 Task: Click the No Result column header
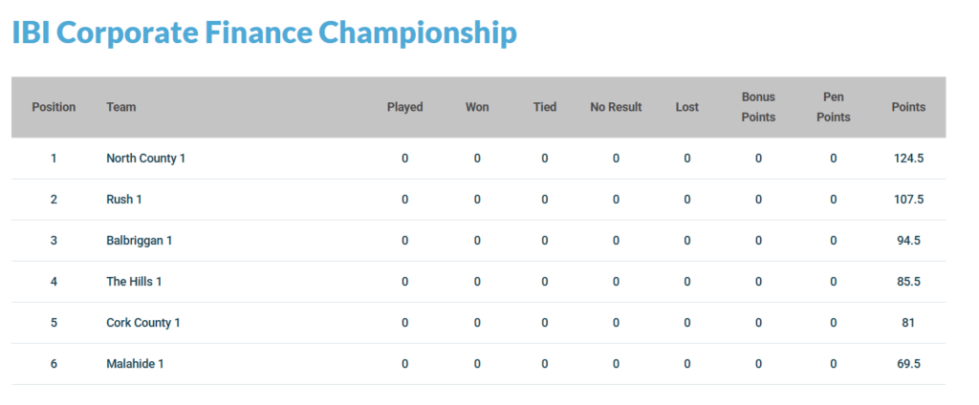tap(616, 107)
